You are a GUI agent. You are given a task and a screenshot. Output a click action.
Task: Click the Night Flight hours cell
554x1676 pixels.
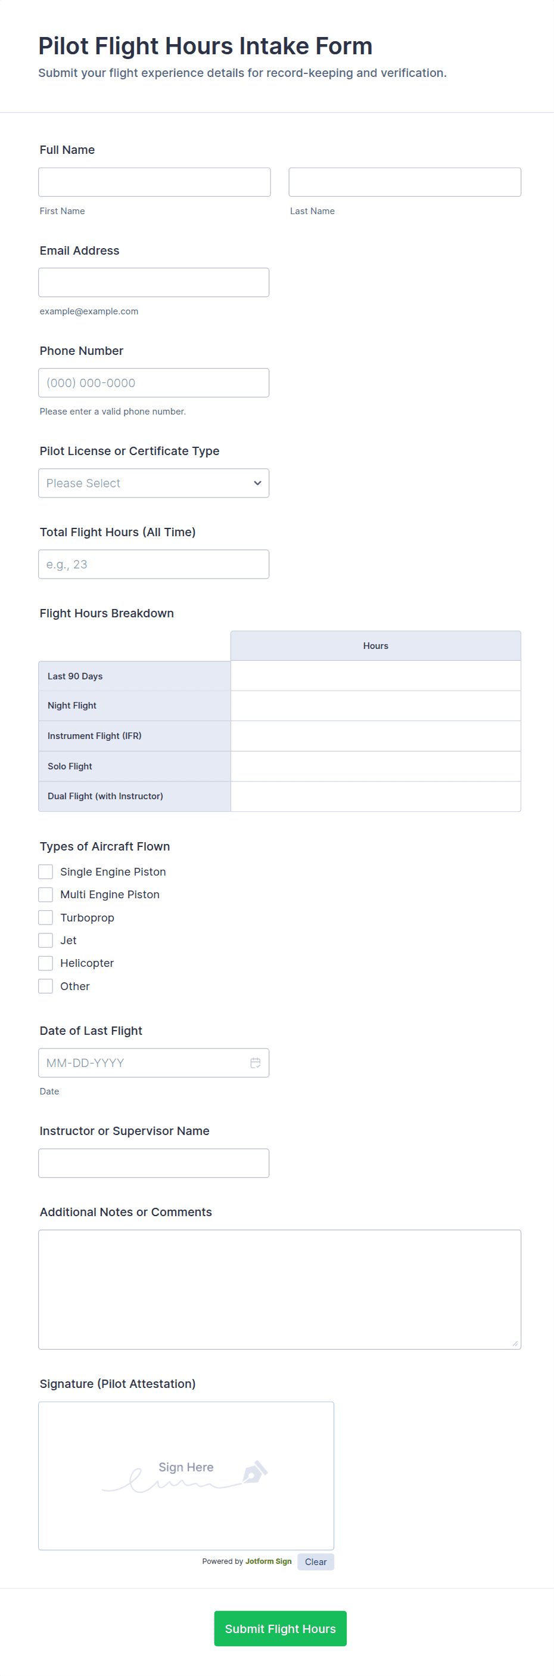coord(375,706)
